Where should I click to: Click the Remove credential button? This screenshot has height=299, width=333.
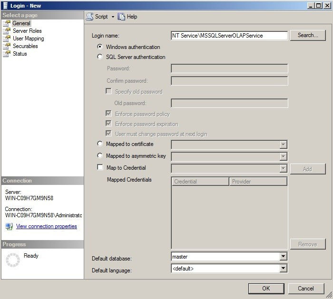(308, 244)
